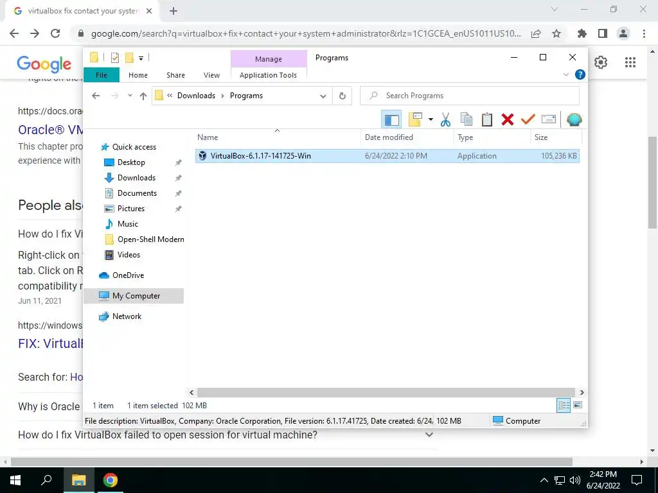Refresh the Programs folder view

click(x=342, y=96)
